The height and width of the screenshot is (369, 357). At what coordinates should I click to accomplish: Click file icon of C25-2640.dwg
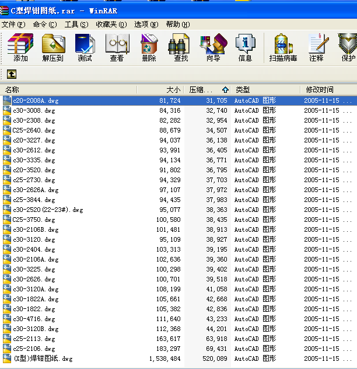coord(7,130)
